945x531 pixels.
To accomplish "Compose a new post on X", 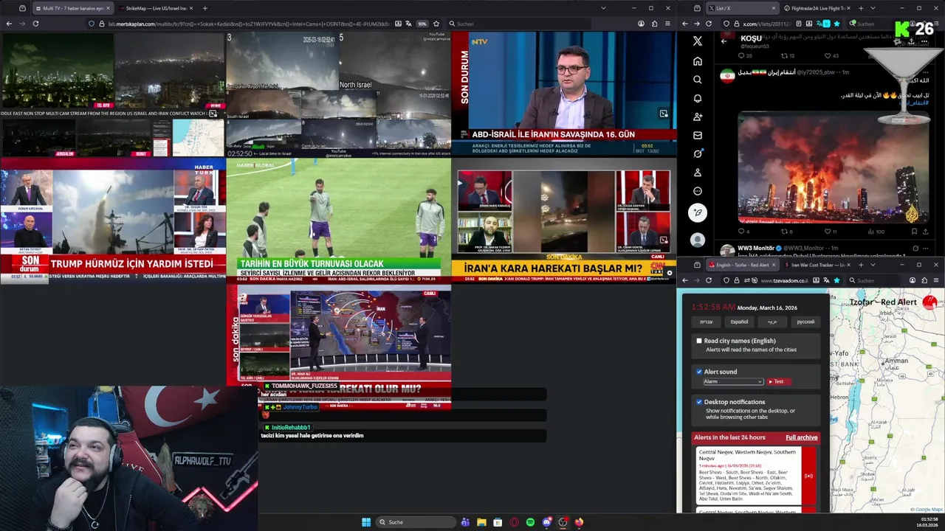I will tap(698, 212).
